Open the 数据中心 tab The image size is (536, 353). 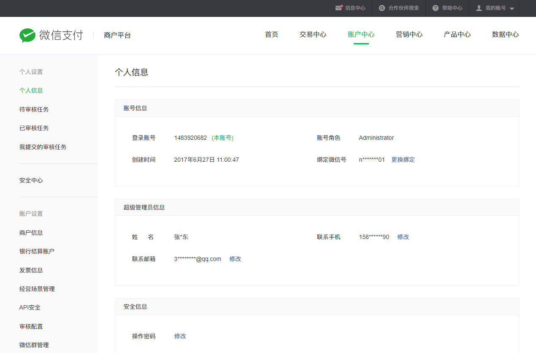click(x=506, y=35)
